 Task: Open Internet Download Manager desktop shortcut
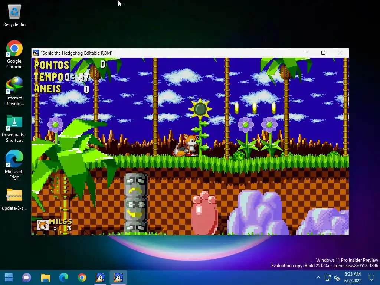[14, 91]
